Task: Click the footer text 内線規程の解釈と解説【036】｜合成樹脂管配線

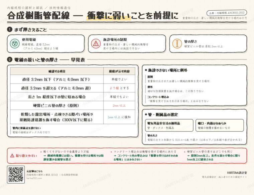Action: click(52, 175)
